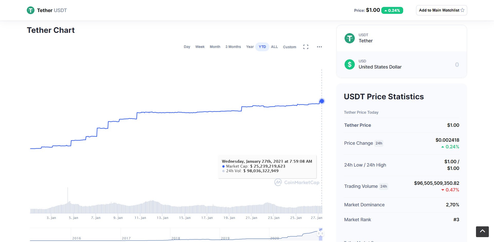Click the $0.002418 price change value
The width and height of the screenshot is (494, 242).
pyautogui.click(x=447, y=140)
